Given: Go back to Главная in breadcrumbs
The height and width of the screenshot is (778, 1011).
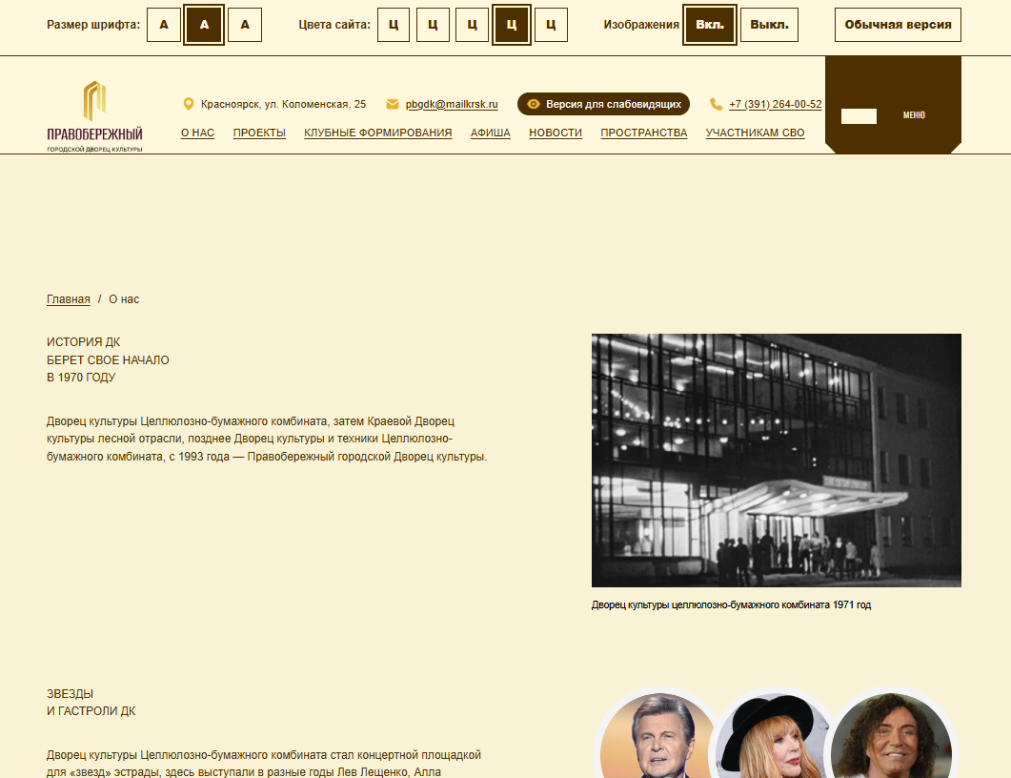Looking at the screenshot, I should pyautogui.click(x=69, y=299).
